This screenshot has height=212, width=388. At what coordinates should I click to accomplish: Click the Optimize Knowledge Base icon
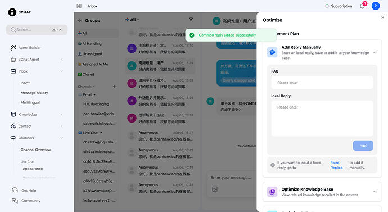[x=272, y=192]
